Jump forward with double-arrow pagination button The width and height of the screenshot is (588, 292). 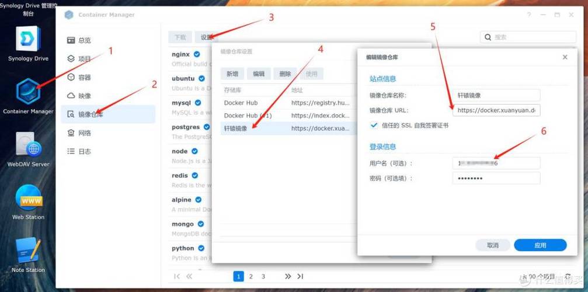click(287, 276)
